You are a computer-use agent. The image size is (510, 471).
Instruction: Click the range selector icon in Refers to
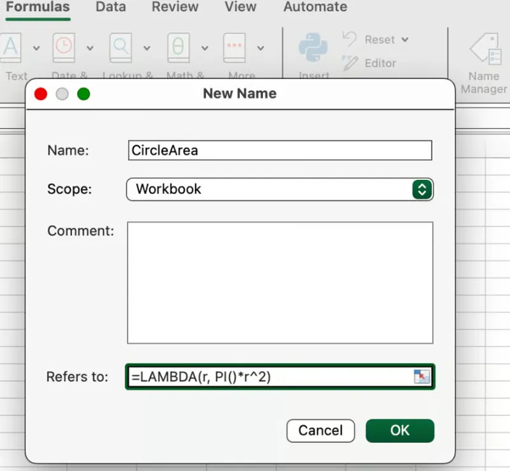tap(423, 377)
